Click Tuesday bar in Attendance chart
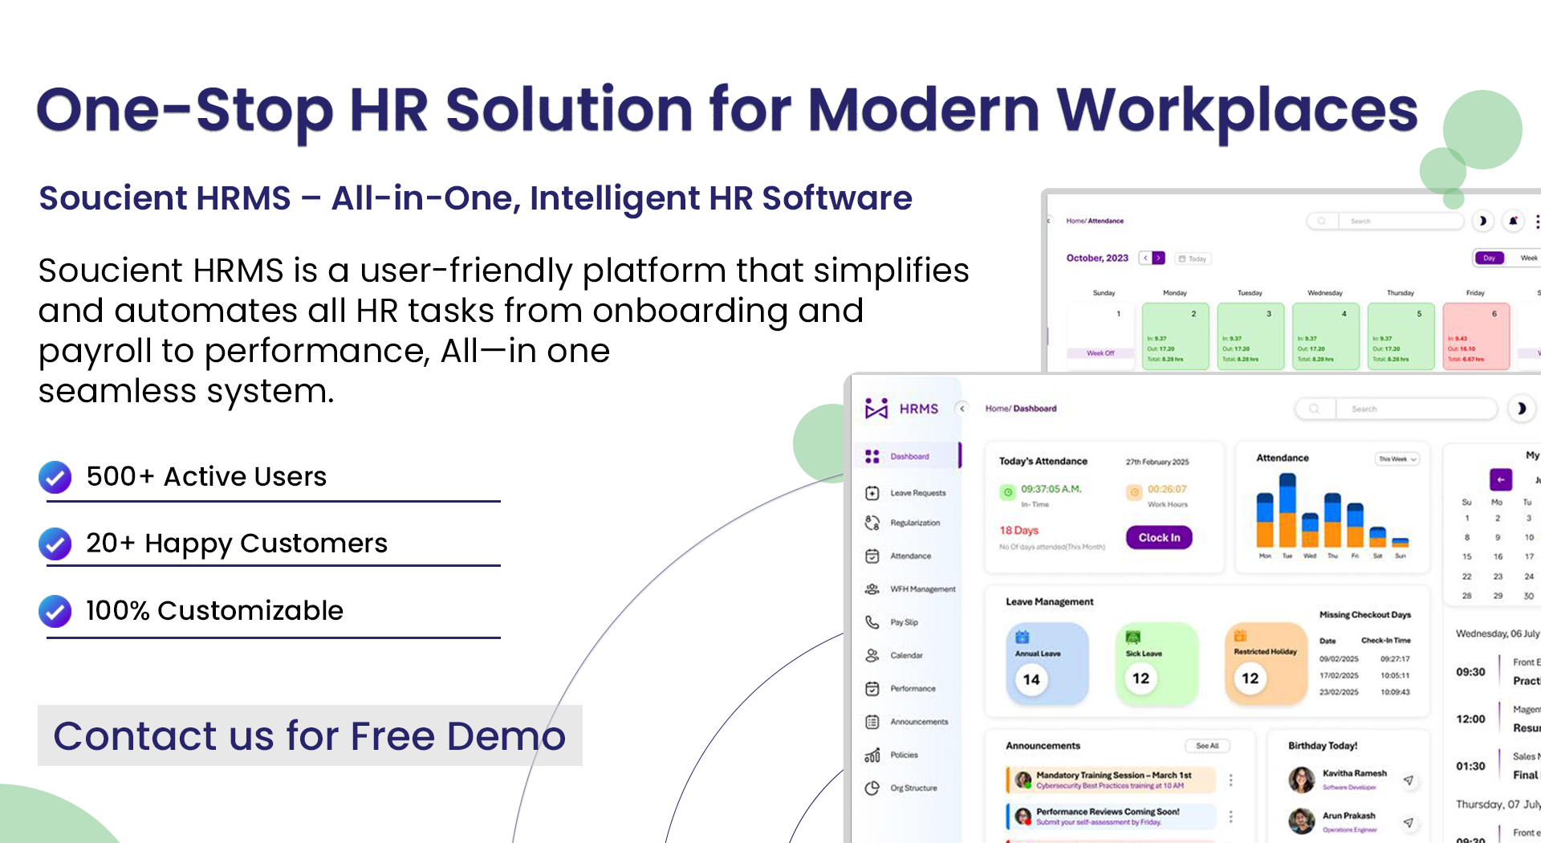This screenshot has height=843, width=1541. click(1287, 510)
